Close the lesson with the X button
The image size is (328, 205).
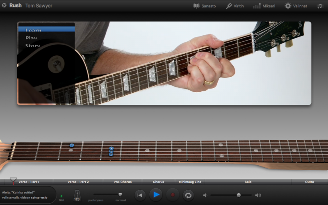(x=4, y=6)
